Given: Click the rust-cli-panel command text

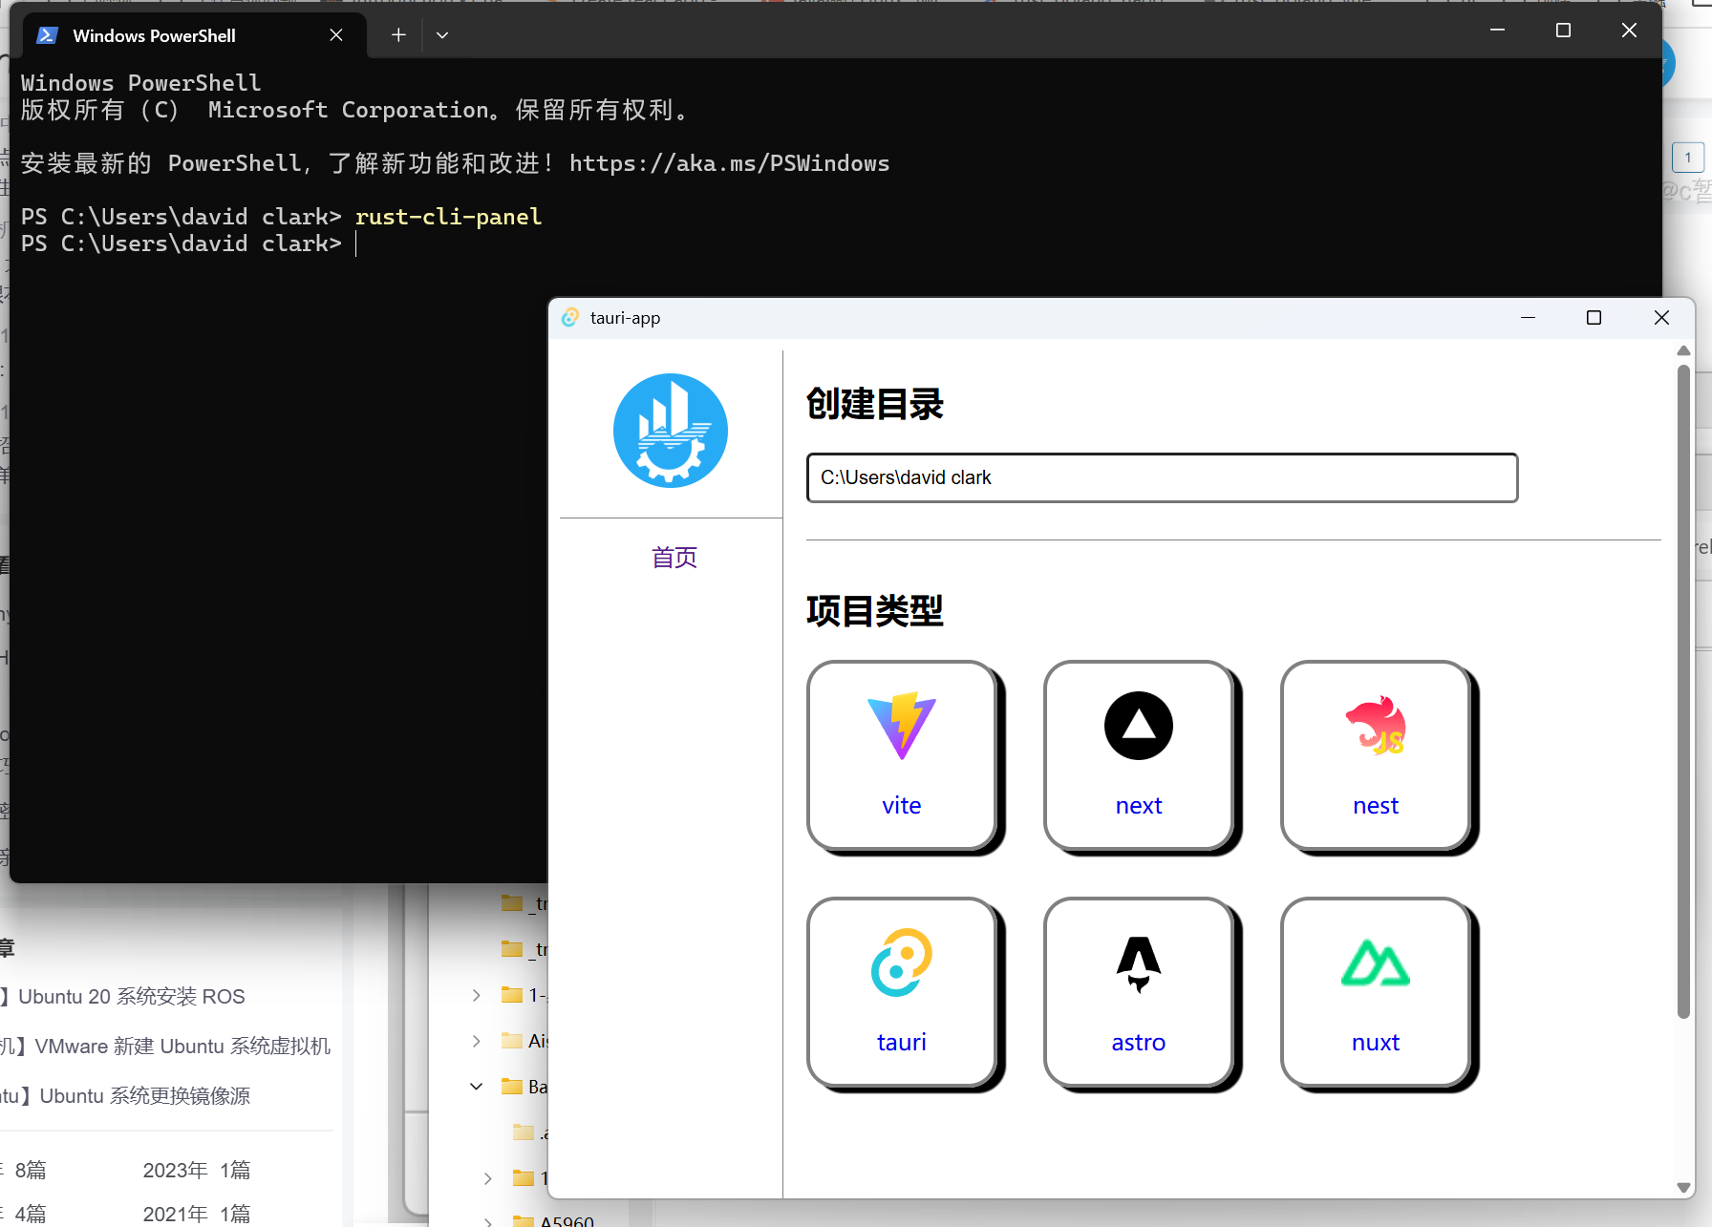Looking at the screenshot, I should [448, 217].
